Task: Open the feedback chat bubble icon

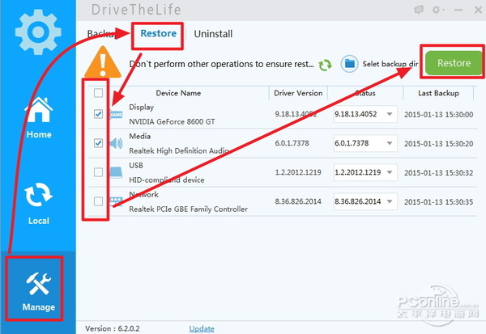Action: [419, 10]
